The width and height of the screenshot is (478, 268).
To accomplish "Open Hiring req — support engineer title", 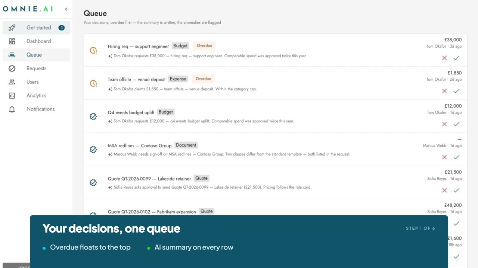I will click(x=139, y=47).
